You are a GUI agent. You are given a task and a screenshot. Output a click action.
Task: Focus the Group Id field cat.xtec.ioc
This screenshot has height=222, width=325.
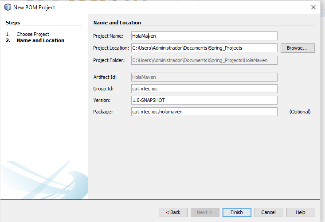pyautogui.click(x=204, y=89)
